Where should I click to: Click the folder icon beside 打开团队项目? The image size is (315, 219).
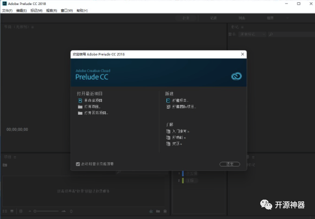[x=80, y=113]
